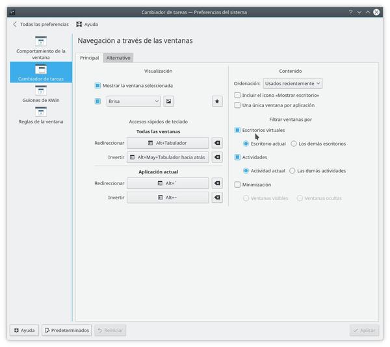The width and height of the screenshot is (390, 347).
Task: Enable Una única ventana por aplicación
Action: (x=238, y=105)
